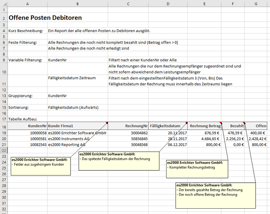Select the 'Offen' header cell
This screenshot has width=270, height=214.
[x=256, y=126]
